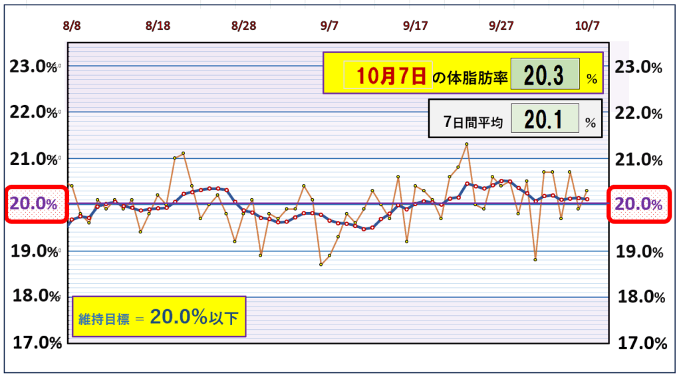The image size is (681, 377).
Task: Click the red-boxed 20.0% label on right
Action: click(x=638, y=204)
